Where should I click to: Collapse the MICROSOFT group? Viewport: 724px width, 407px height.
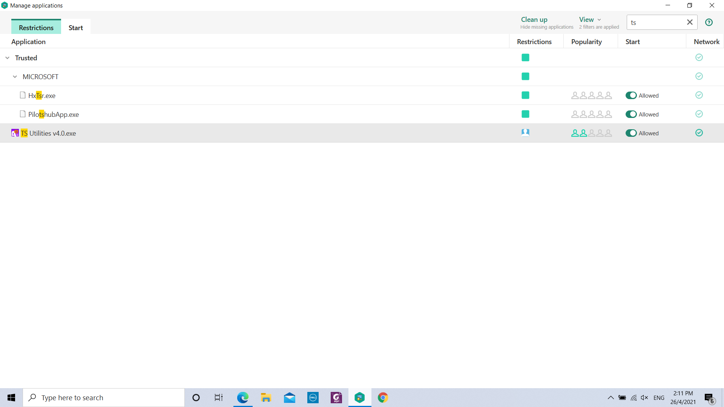pyautogui.click(x=15, y=77)
